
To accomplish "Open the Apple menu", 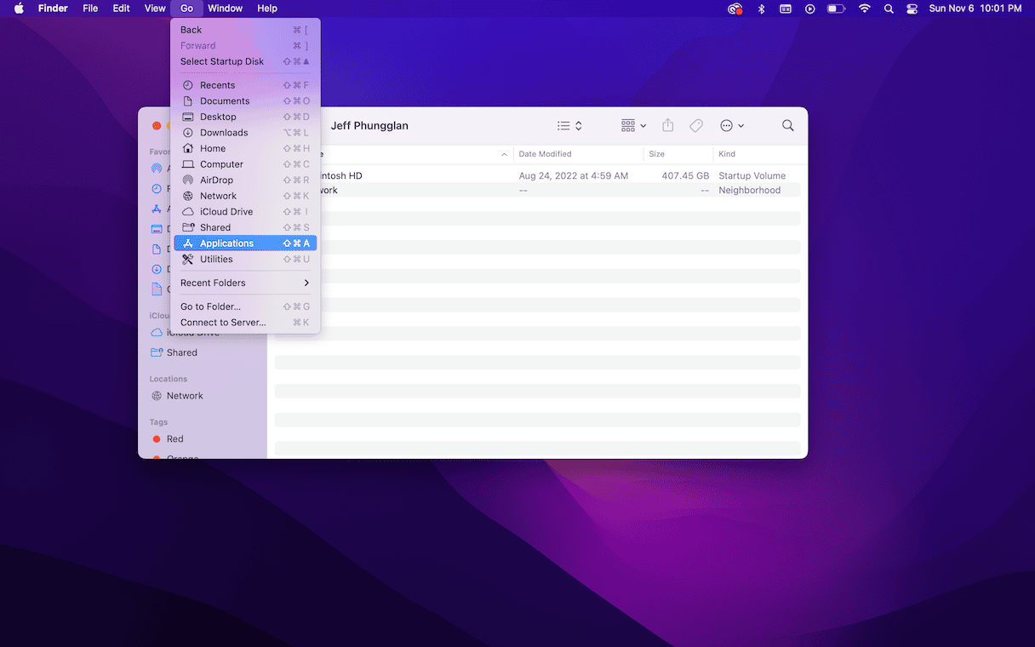I will [x=19, y=9].
